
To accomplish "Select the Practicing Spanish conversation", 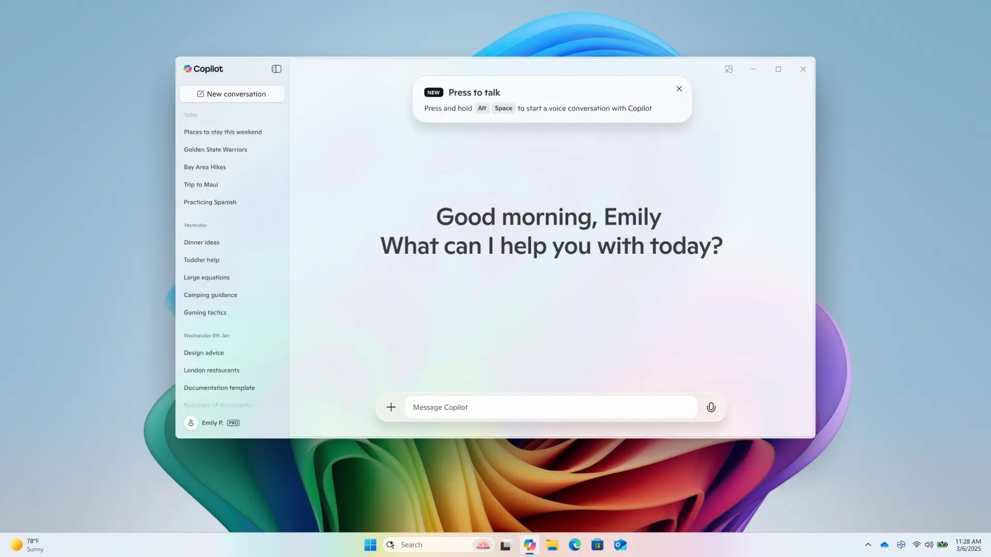I will [210, 202].
